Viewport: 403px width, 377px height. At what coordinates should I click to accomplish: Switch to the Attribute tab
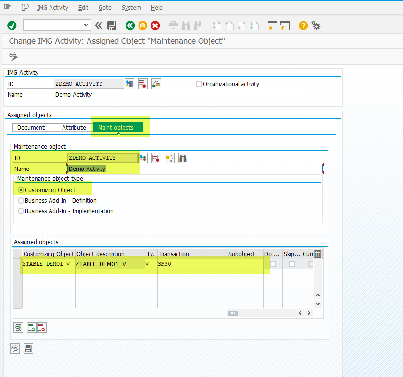(74, 128)
